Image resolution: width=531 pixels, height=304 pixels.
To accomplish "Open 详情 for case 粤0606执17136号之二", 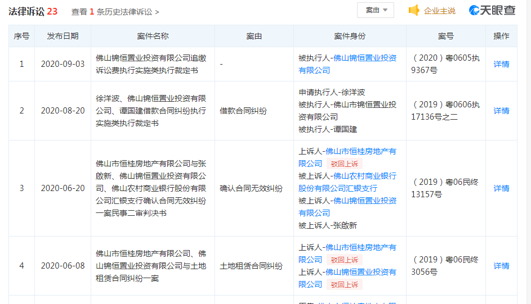I will tap(501, 111).
